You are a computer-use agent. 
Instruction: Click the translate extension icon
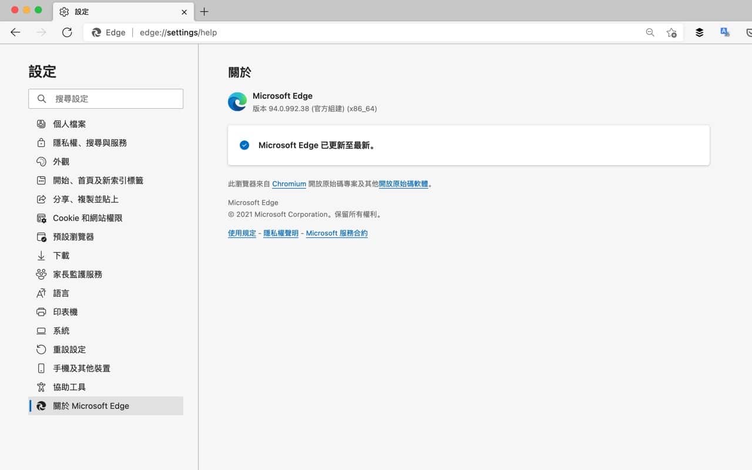725,32
